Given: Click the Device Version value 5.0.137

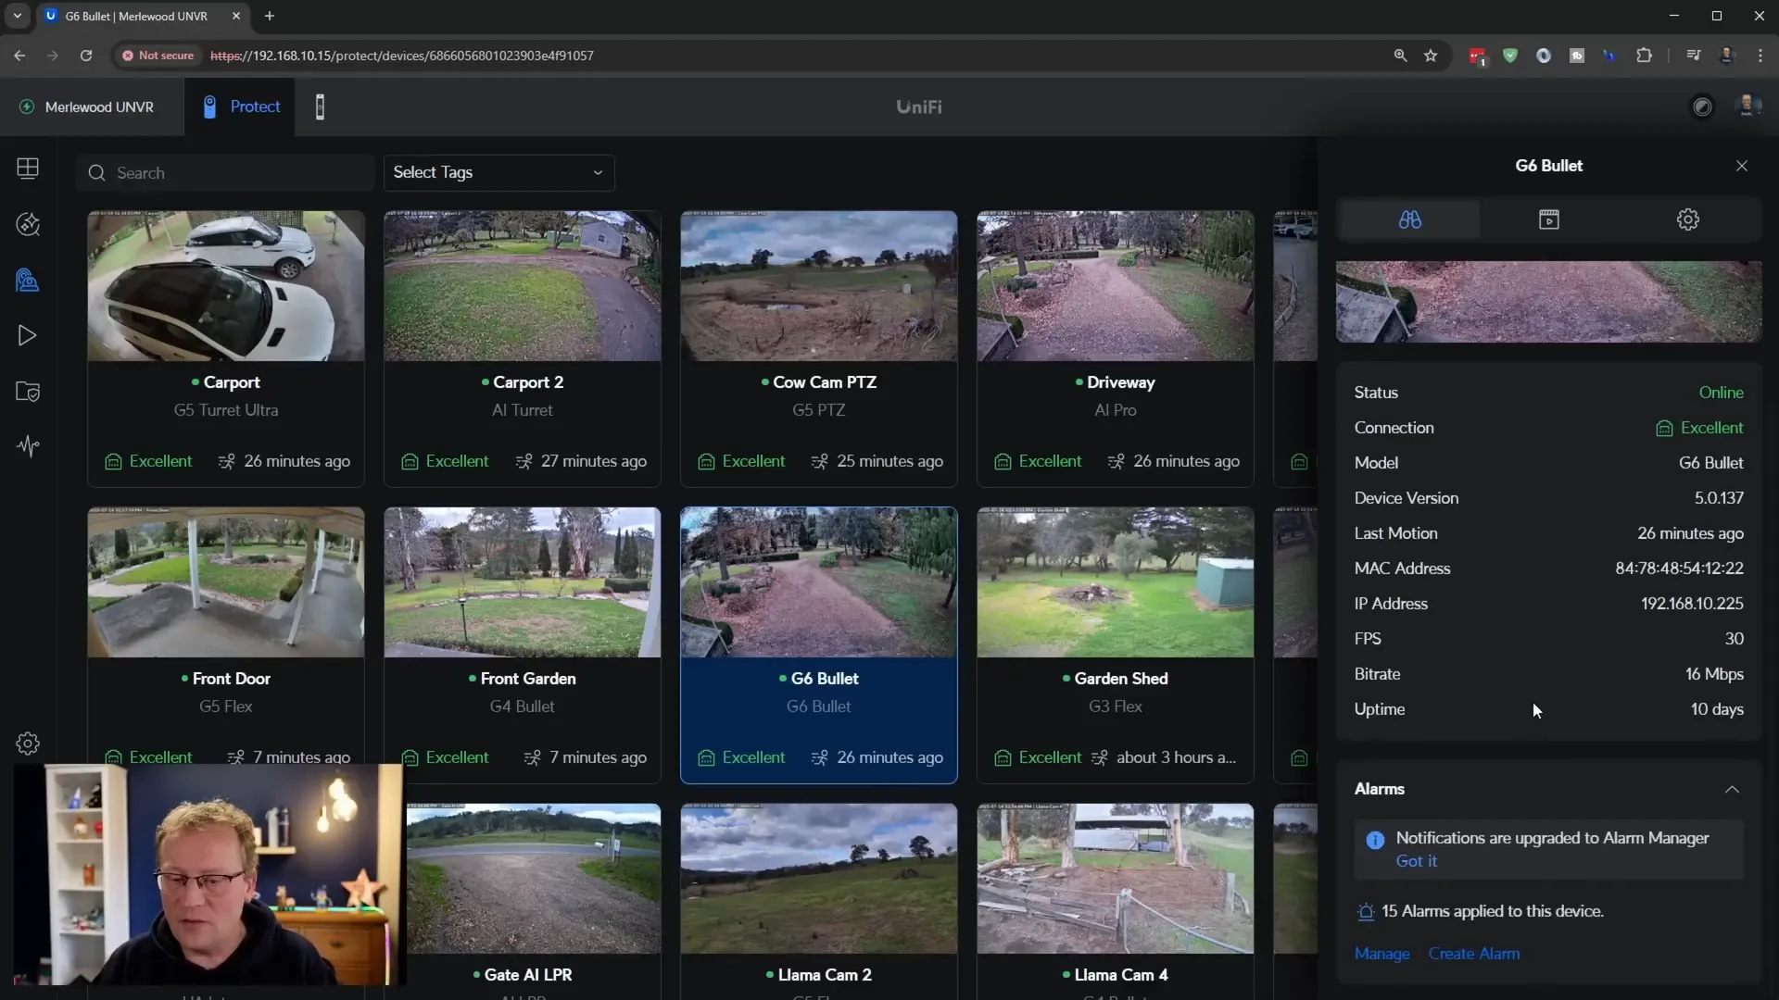Looking at the screenshot, I should pyautogui.click(x=1719, y=498).
